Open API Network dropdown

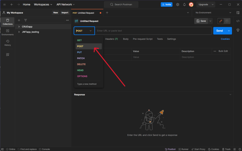(65, 4)
